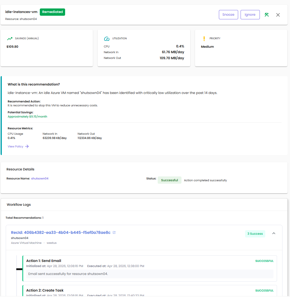This screenshot has height=297, width=290.
Task: Click the What is this recommendation heading
Action: 34,84
